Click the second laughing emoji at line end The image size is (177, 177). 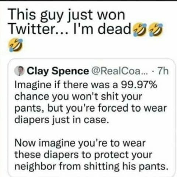156,29
